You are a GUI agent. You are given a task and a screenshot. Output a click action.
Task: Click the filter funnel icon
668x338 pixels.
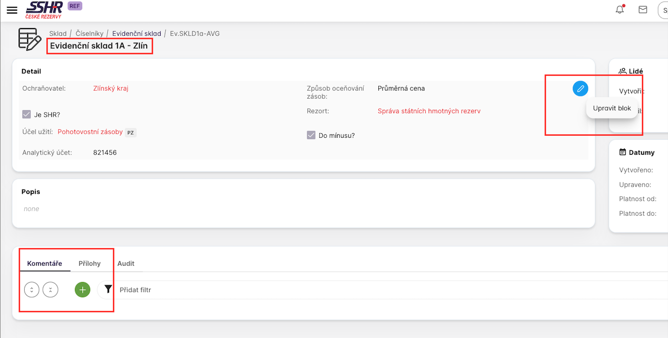108,289
